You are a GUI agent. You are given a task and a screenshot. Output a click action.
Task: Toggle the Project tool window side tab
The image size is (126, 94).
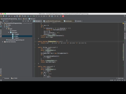coord(1,24)
